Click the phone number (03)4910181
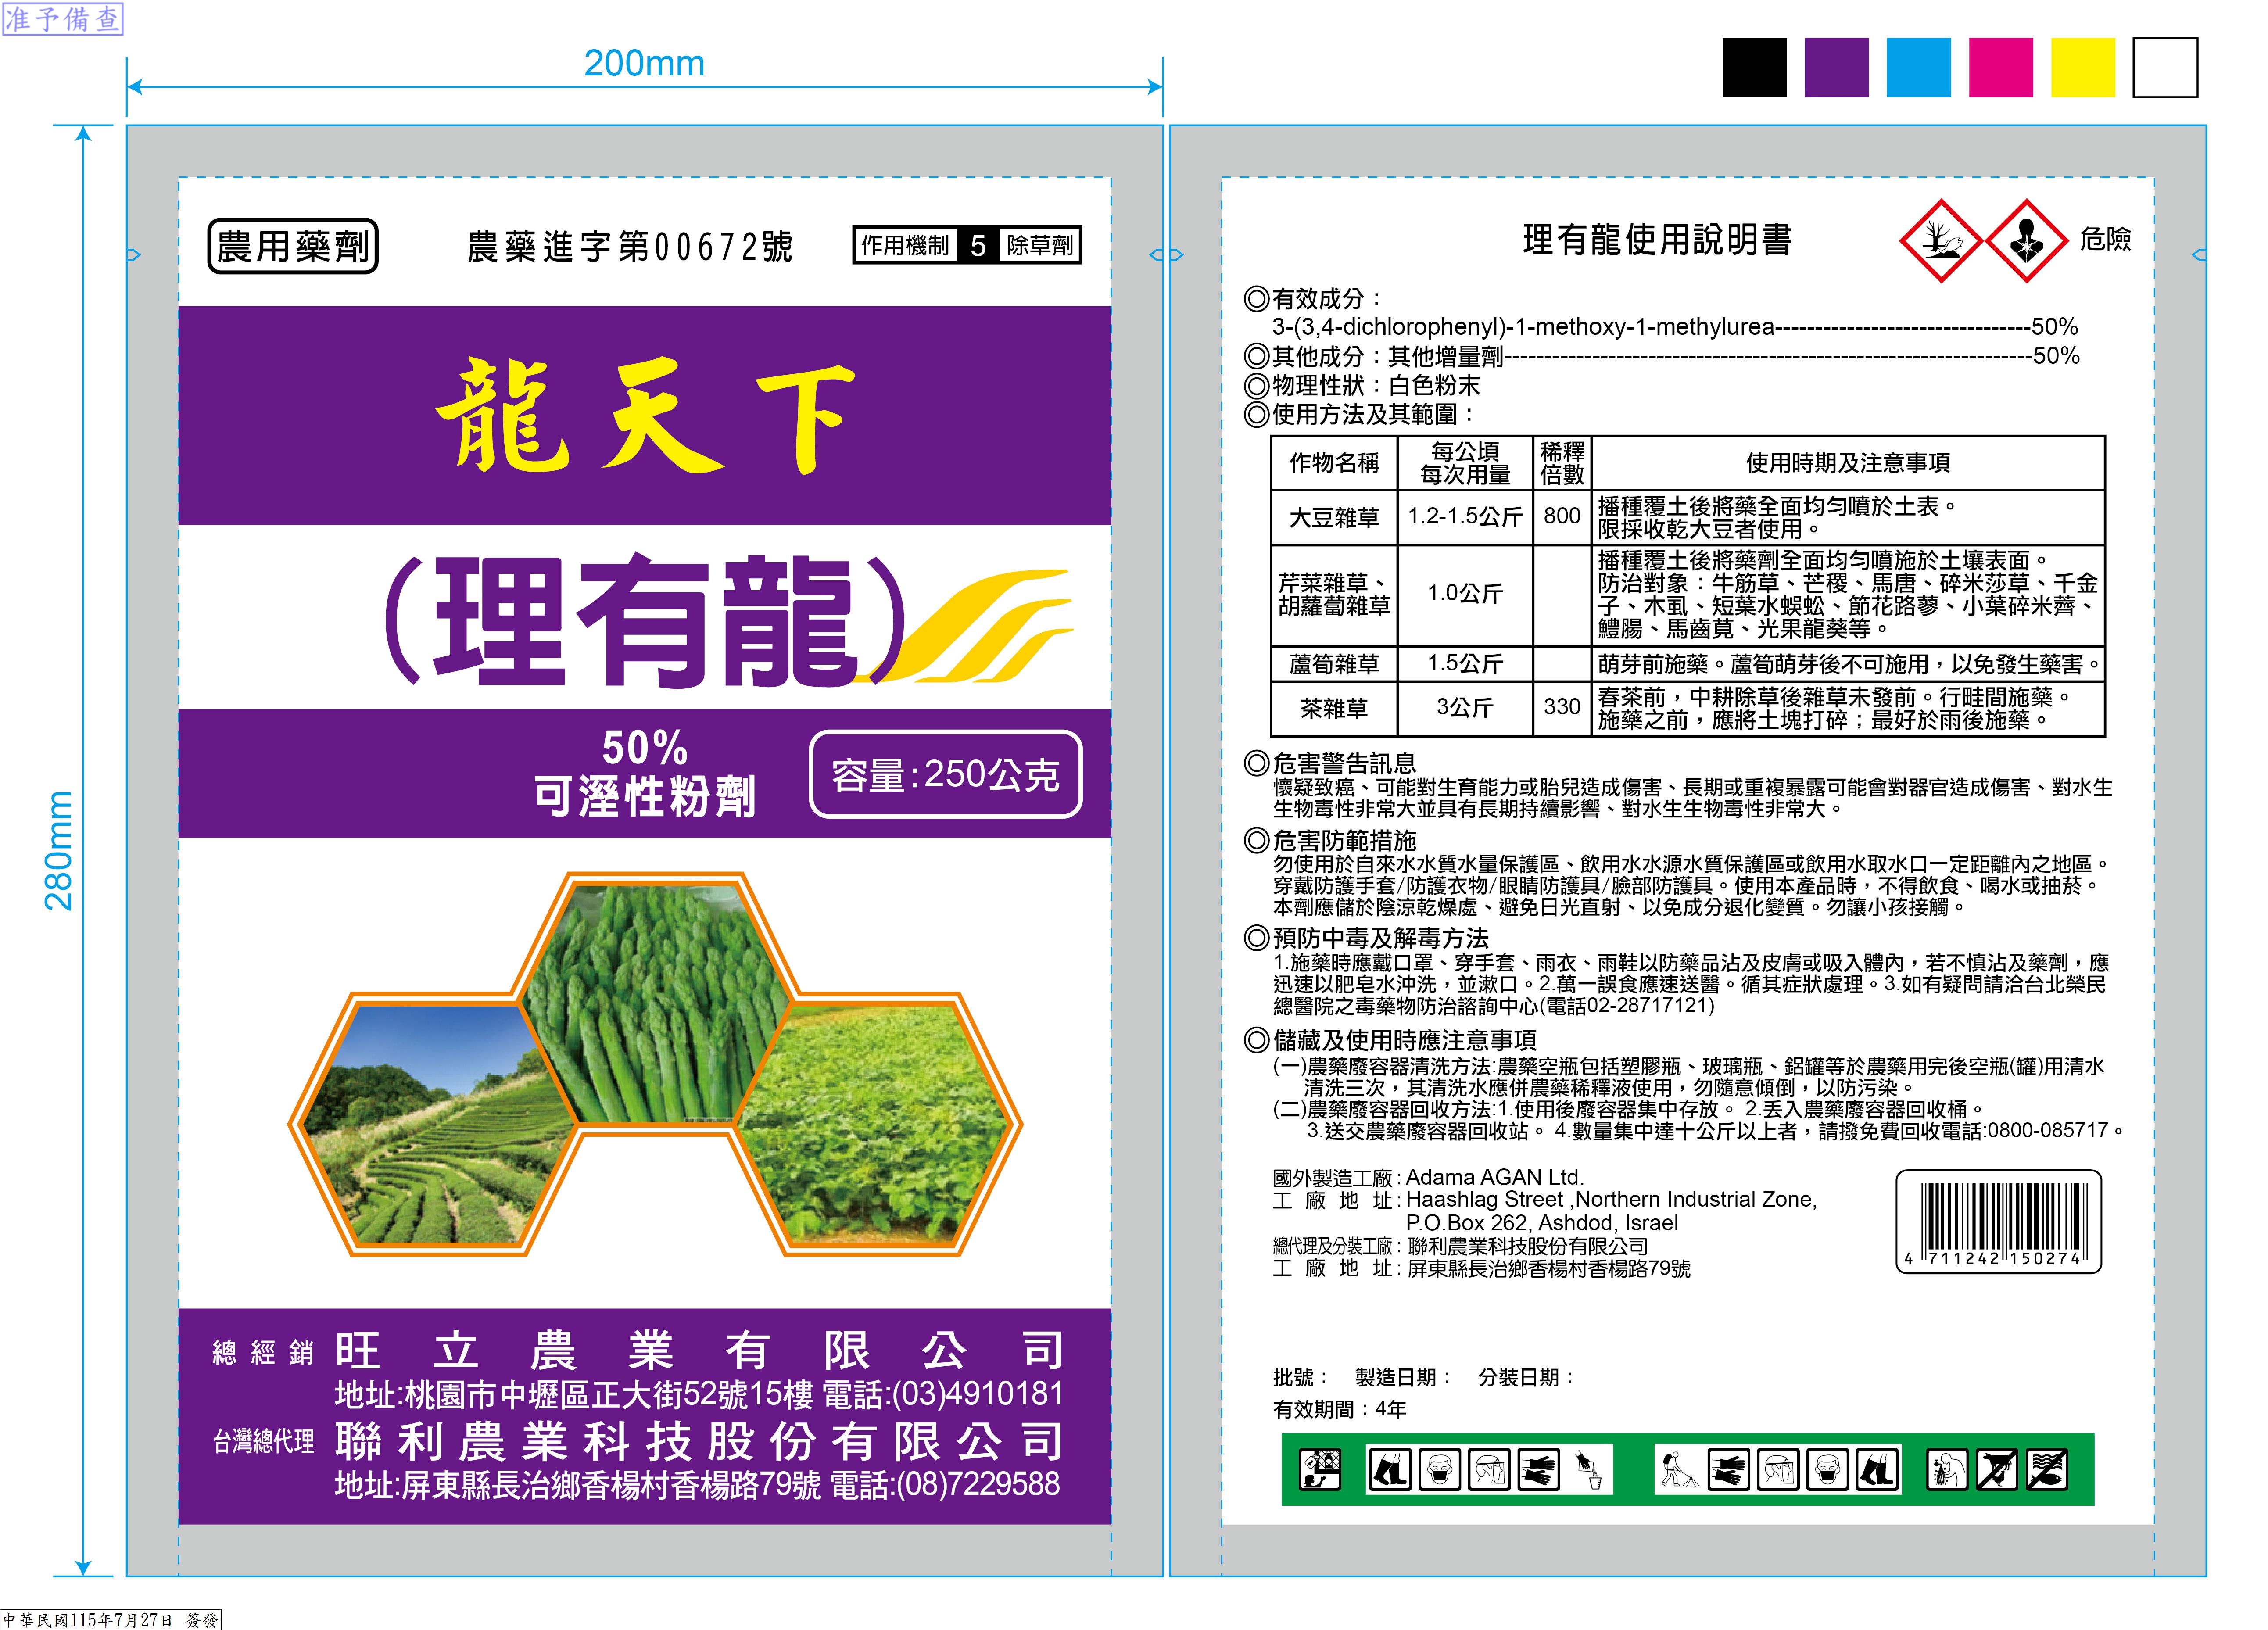This screenshot has width=2268, height=1630. coord(977,1394)
